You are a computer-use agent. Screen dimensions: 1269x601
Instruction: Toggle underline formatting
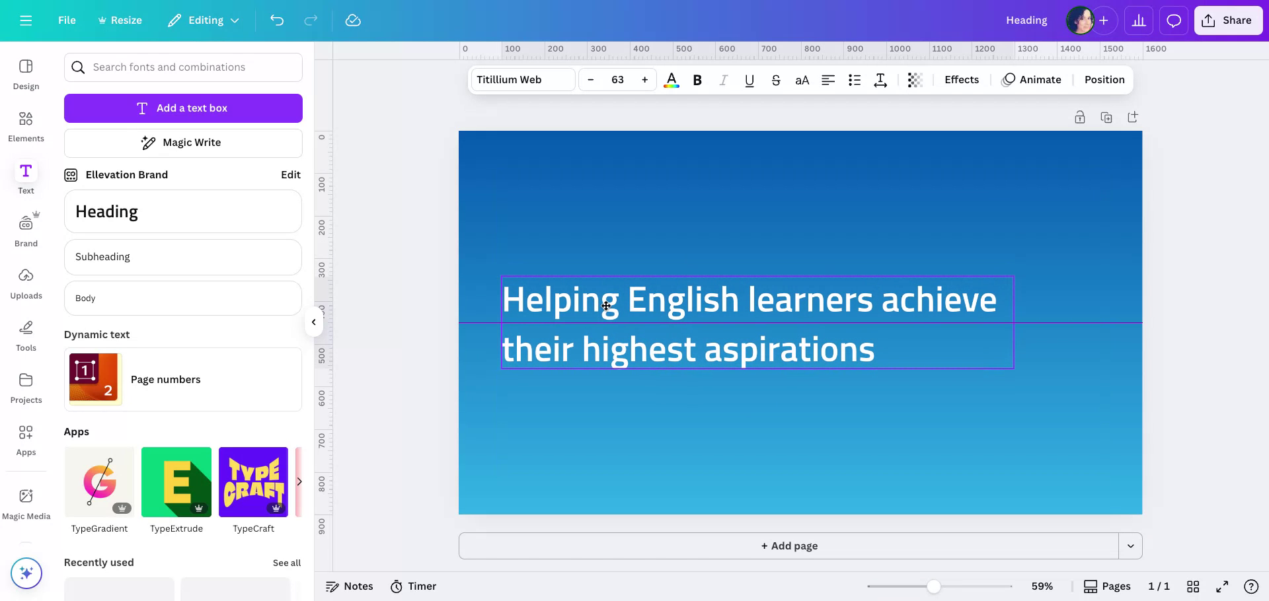click(749, 80)
